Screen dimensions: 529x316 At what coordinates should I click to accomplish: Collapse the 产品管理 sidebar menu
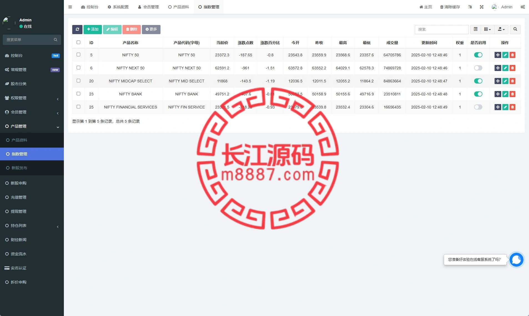32,126
